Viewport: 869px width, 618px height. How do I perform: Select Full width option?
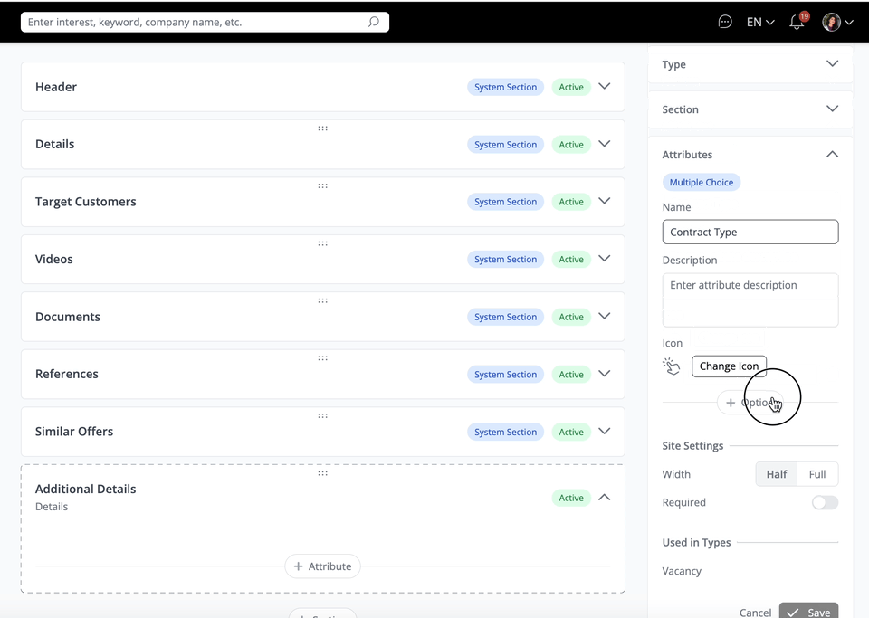coord(816,474)
